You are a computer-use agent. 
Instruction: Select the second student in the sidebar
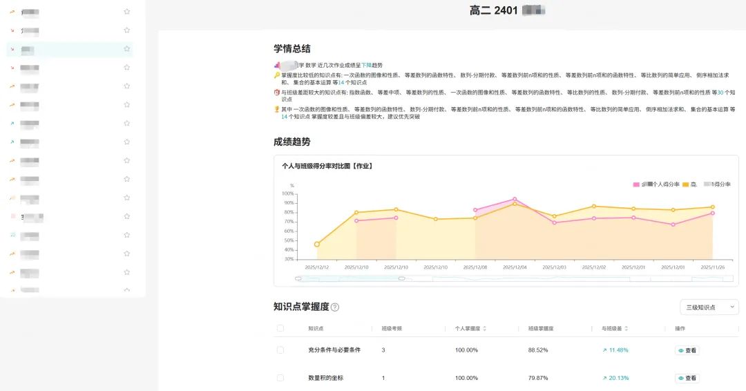70,30
